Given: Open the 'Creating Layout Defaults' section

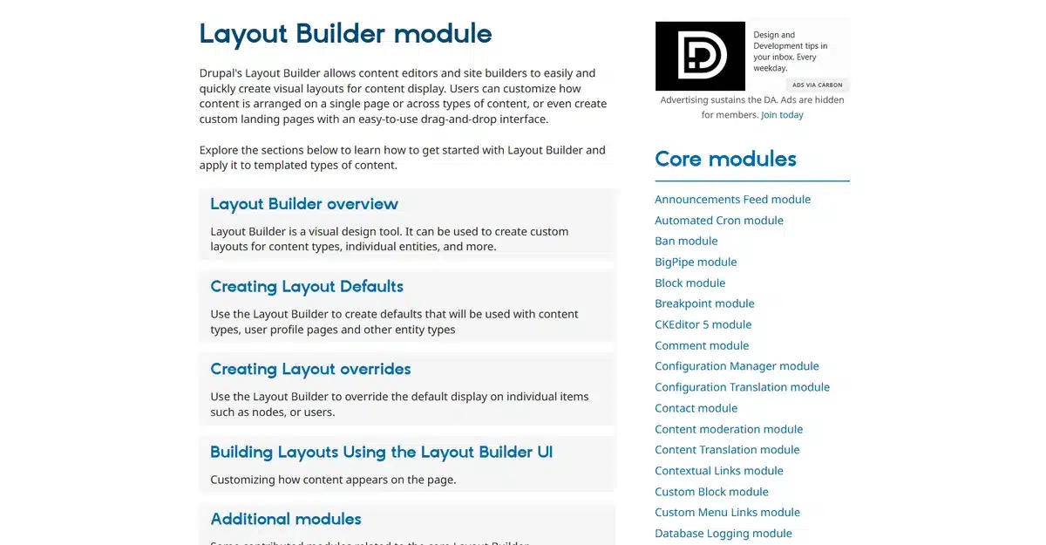Looking at the screenshot, I should (307, 287).
